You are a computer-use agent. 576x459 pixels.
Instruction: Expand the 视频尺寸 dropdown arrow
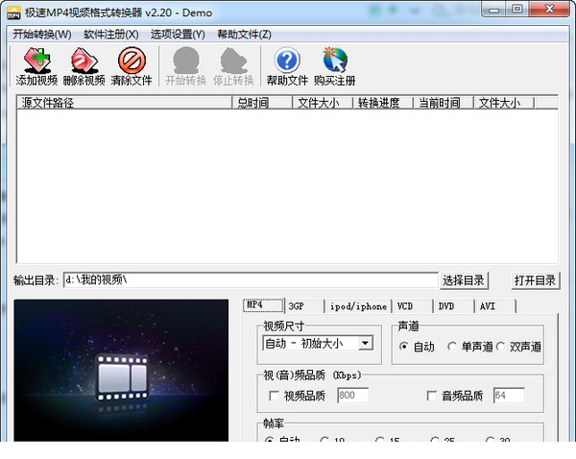(x=365, y=344)
